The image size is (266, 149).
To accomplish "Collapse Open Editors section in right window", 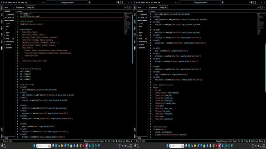I will [x=142, y=11].
